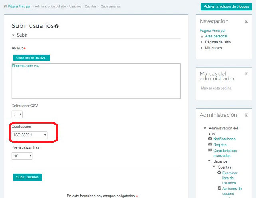Click the Archivo field label
Viewport: 256px width, 198px height.
pyautogui.click(x=18, y=48)
